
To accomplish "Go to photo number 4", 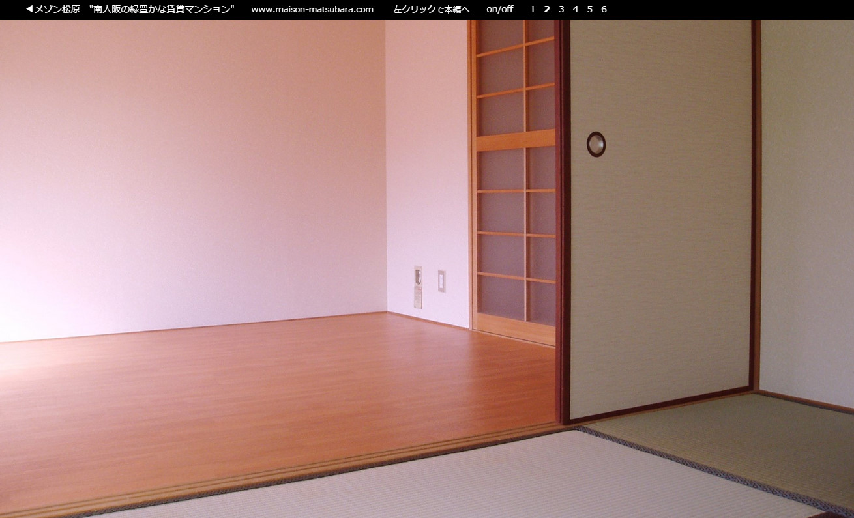I will [576, 9].
